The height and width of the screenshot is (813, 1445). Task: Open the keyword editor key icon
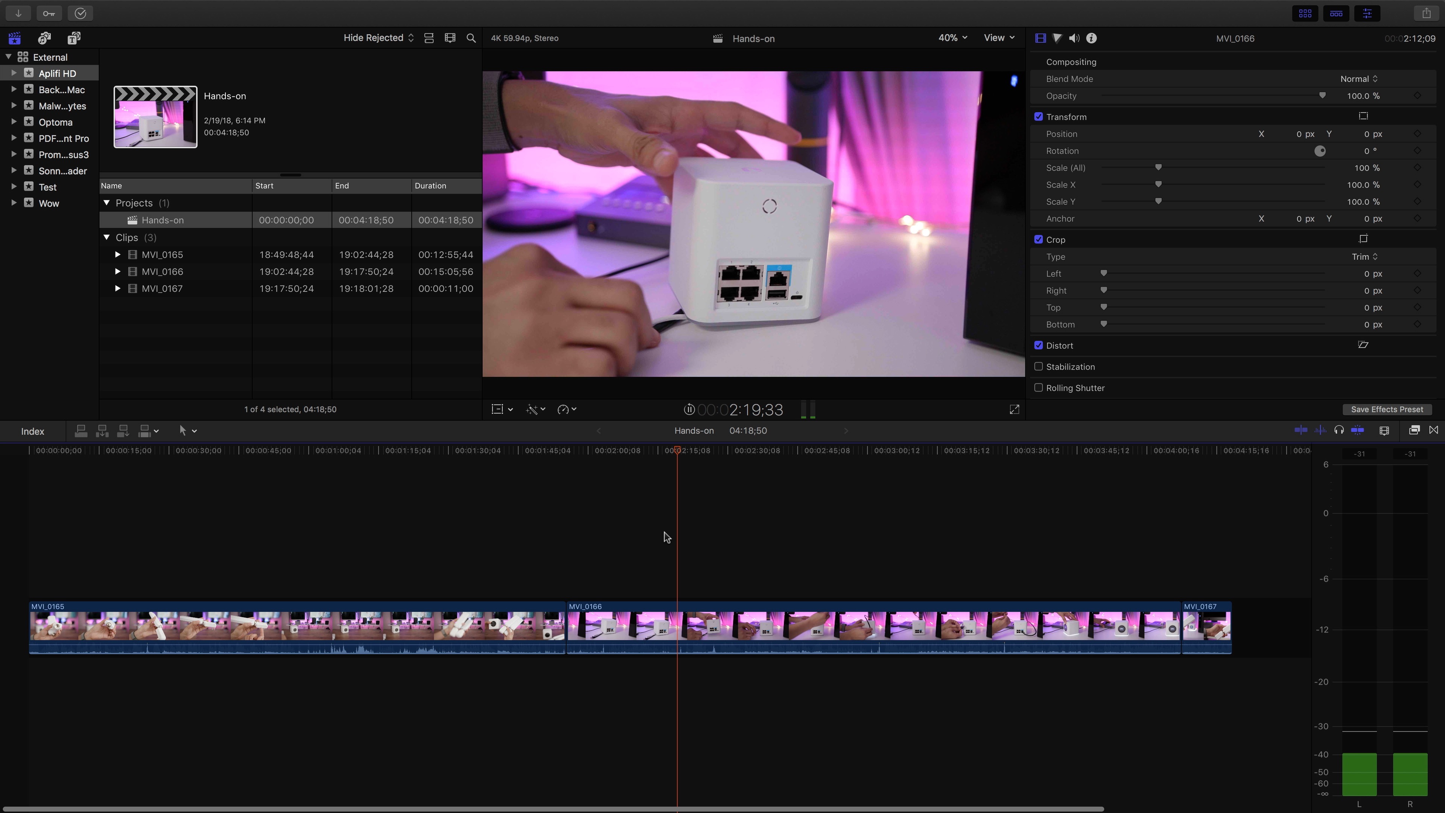click(49, 14)
